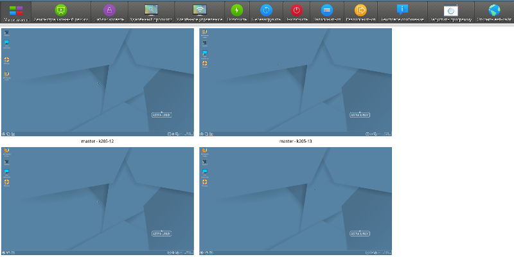514x257 pixels.
Task: Click the "master - k205-13" caption
Action: pyautogui.click(x=296, y=141)
